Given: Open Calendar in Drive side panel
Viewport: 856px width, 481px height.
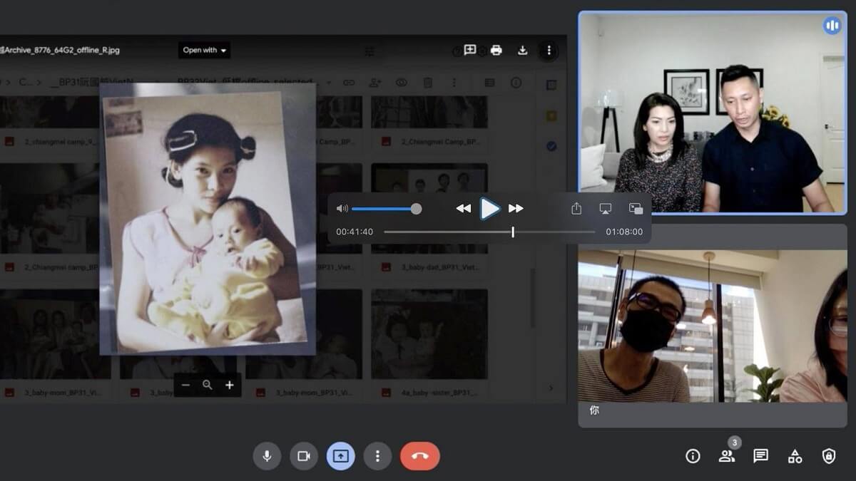Looking at the screenshot, I should (551, 85).
